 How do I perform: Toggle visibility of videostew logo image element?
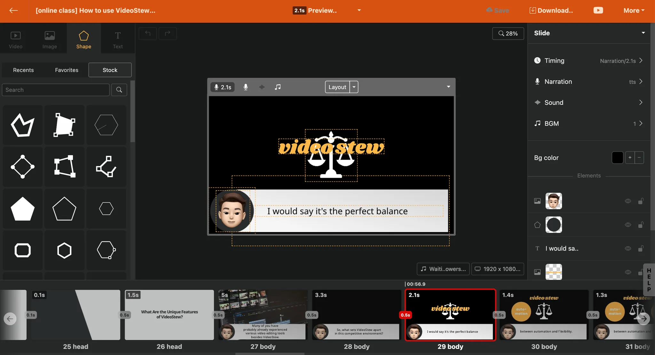pyautogui.click(x=628, y=272)
